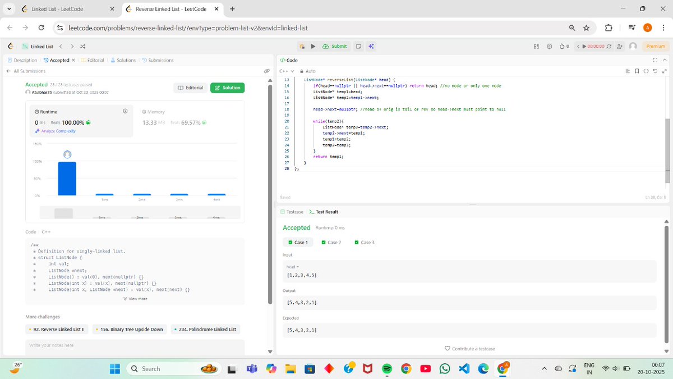Click the green Solution button
The height and width of the screenshot is (379, 673).
(x=228, y=88)
